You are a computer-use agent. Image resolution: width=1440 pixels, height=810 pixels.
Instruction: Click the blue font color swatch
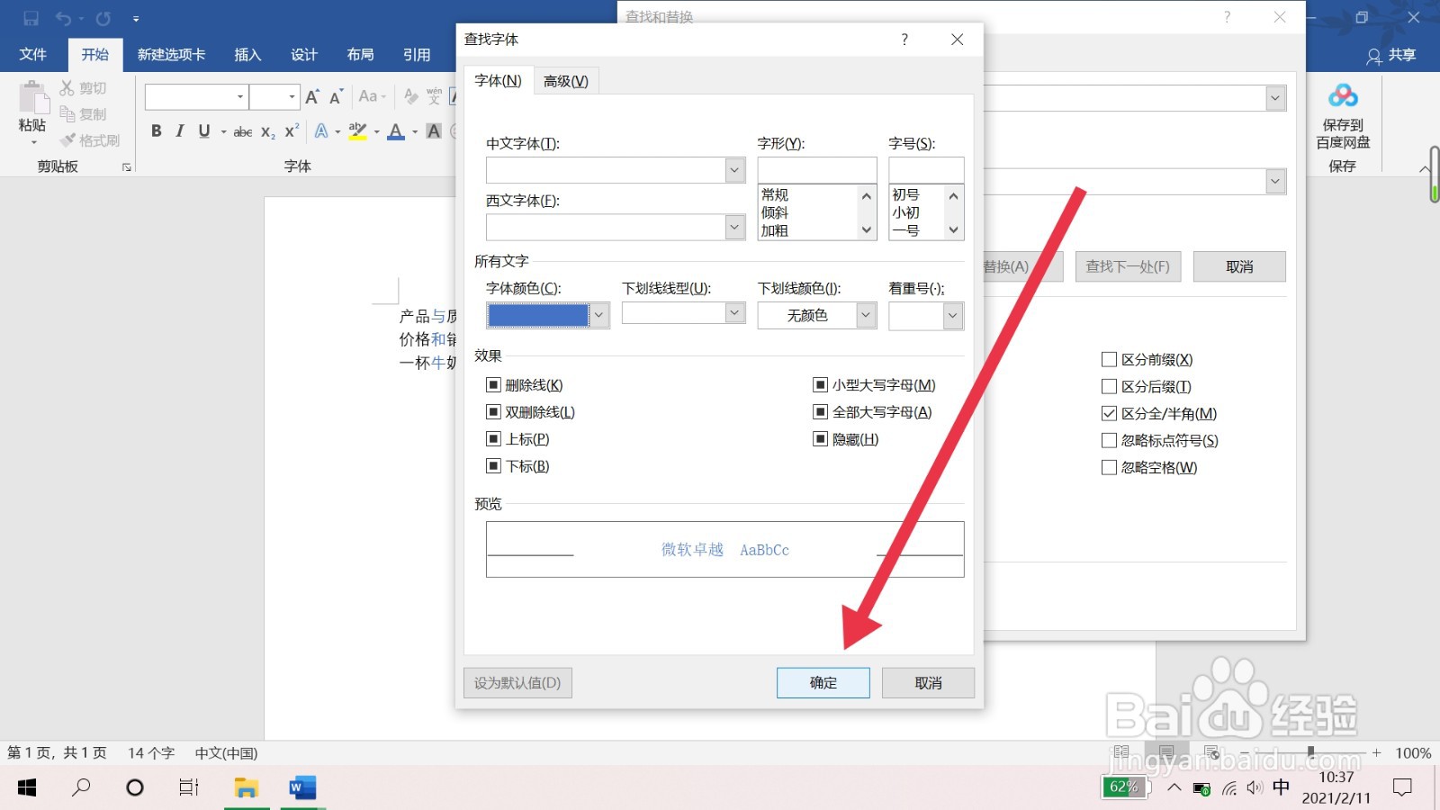538,315
